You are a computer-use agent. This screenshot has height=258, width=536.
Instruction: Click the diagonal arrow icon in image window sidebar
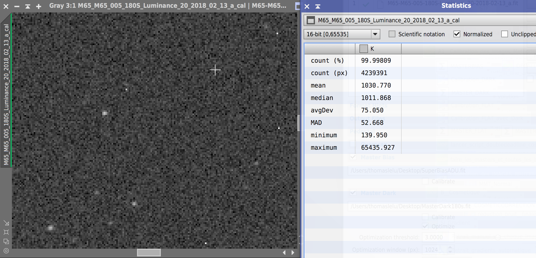[x=6, y=223]
